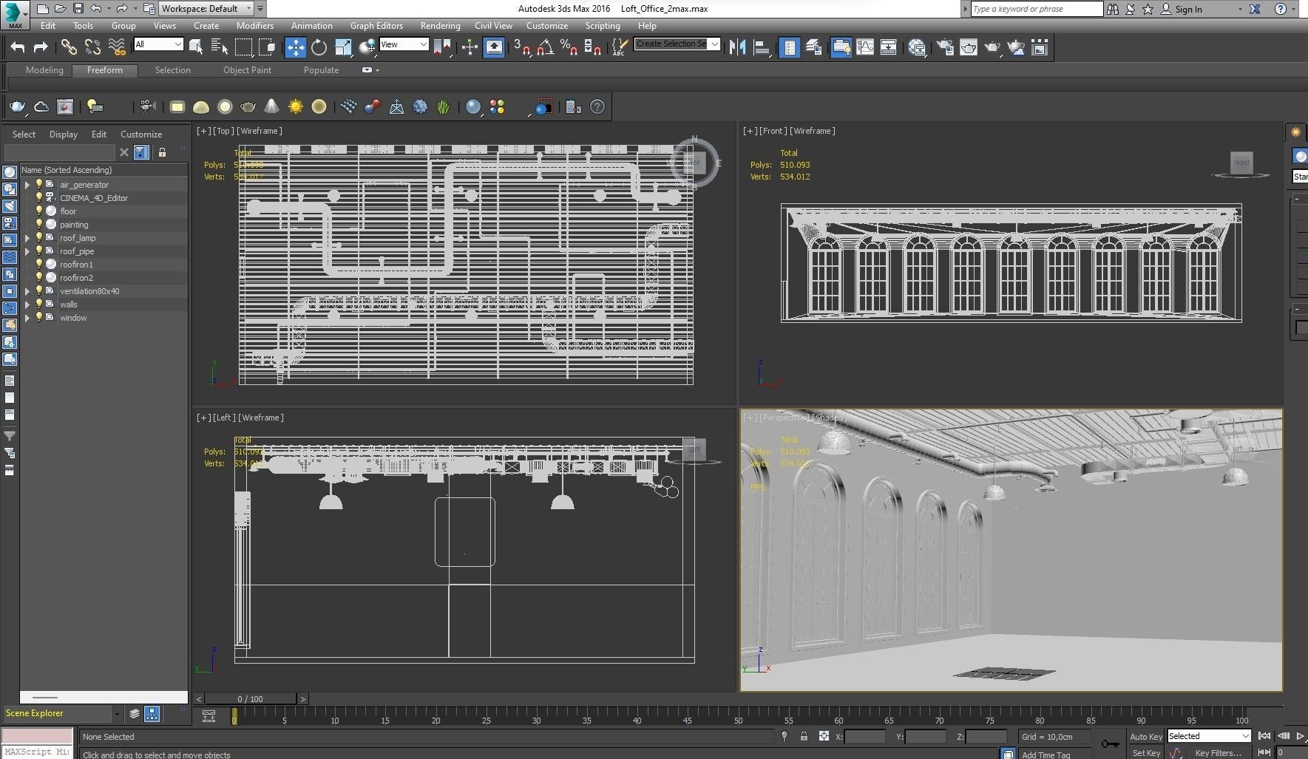Toggle the Selection Lock padlock in status bar
Viewport: 1308px width, 759px height.
[804, 736]
